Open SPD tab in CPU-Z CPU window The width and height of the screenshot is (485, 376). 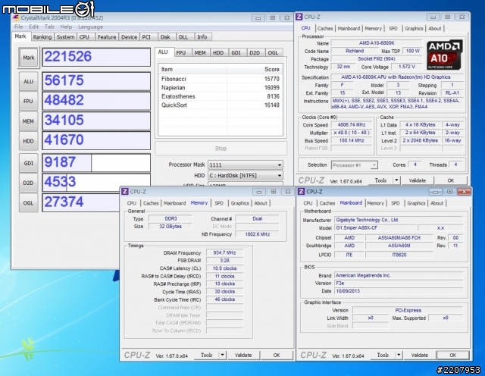(393, 29)
